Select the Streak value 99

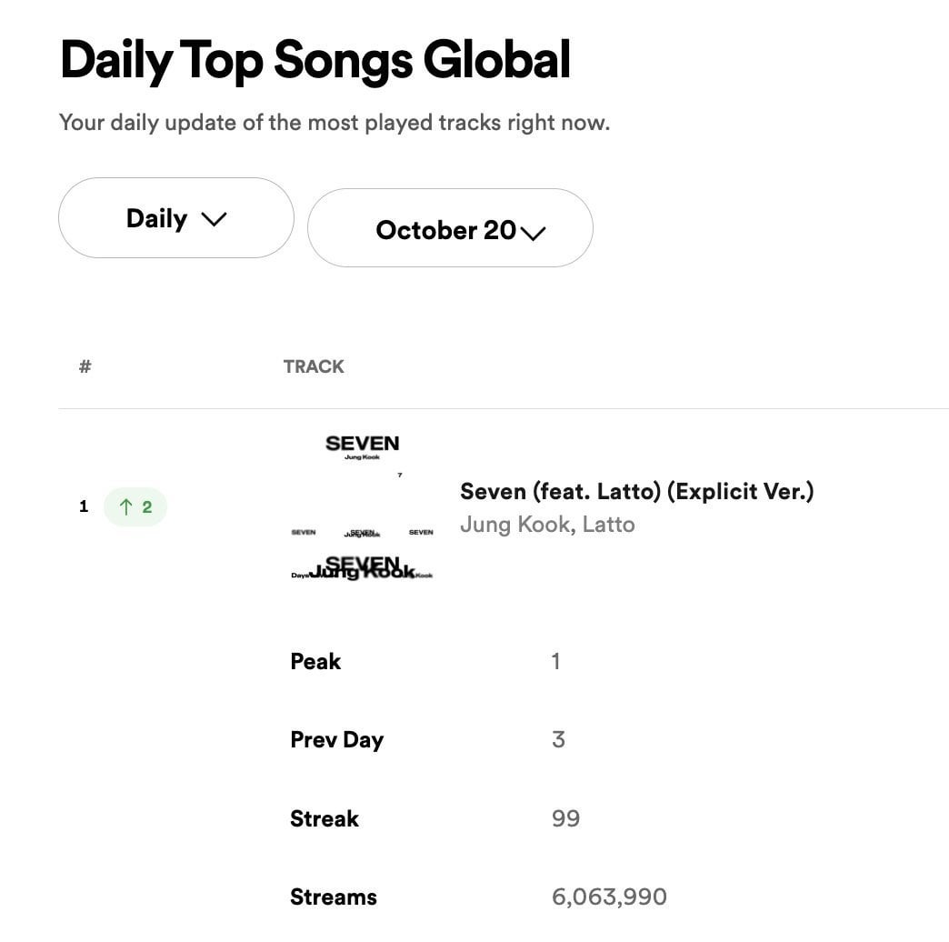pos(565,818)
